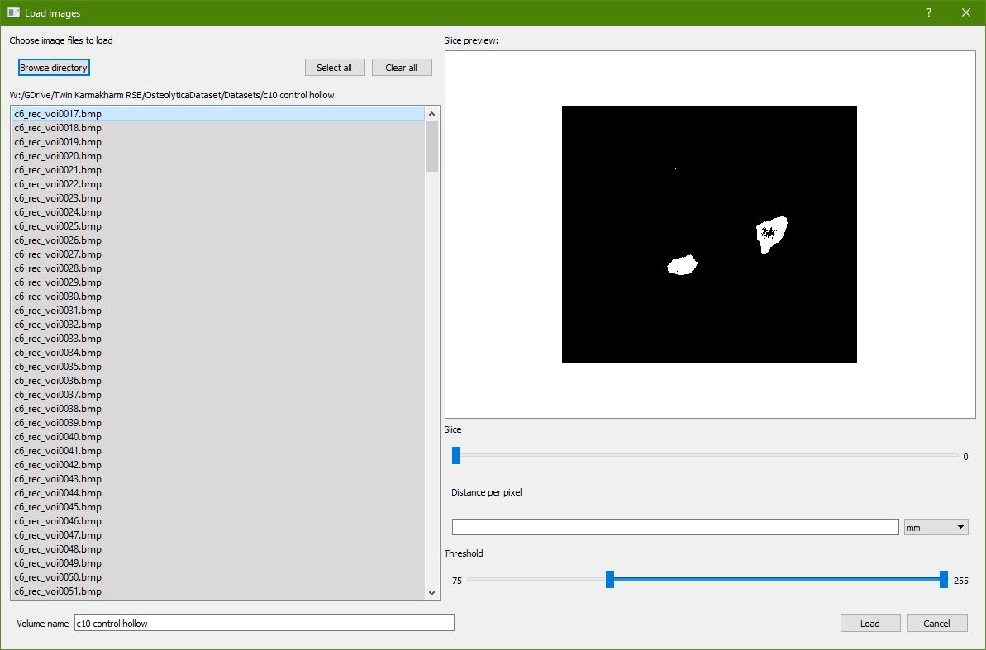986x650 pixels.
Task: Select file c6_rec_voi0046.bmp
Action: coord(217,521)
